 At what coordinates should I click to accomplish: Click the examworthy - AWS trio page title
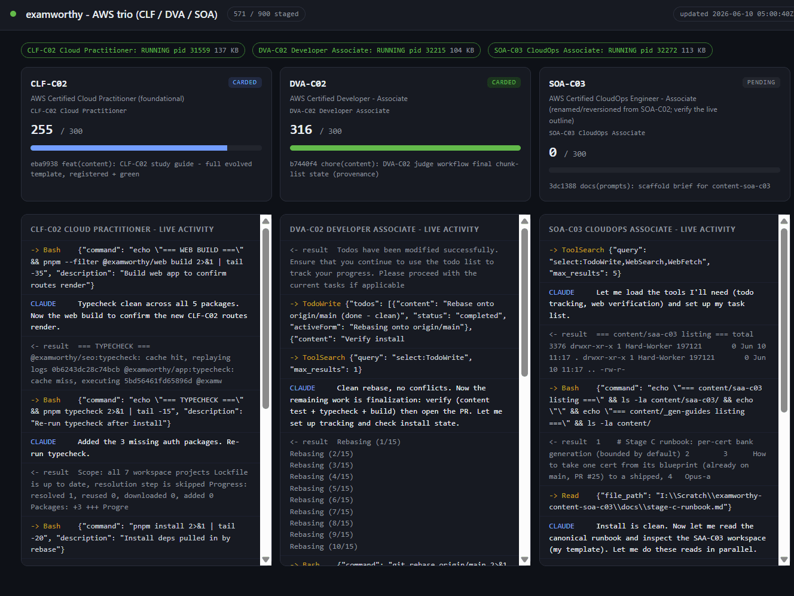point(121,14)
